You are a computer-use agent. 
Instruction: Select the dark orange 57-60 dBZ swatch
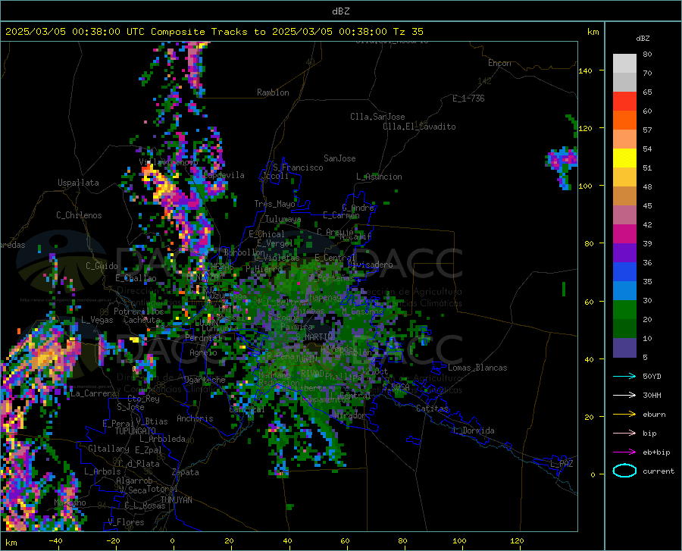(624, 121)
